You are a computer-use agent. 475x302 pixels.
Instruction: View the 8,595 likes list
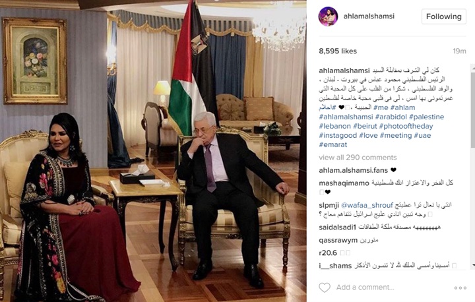click(338, 51)
